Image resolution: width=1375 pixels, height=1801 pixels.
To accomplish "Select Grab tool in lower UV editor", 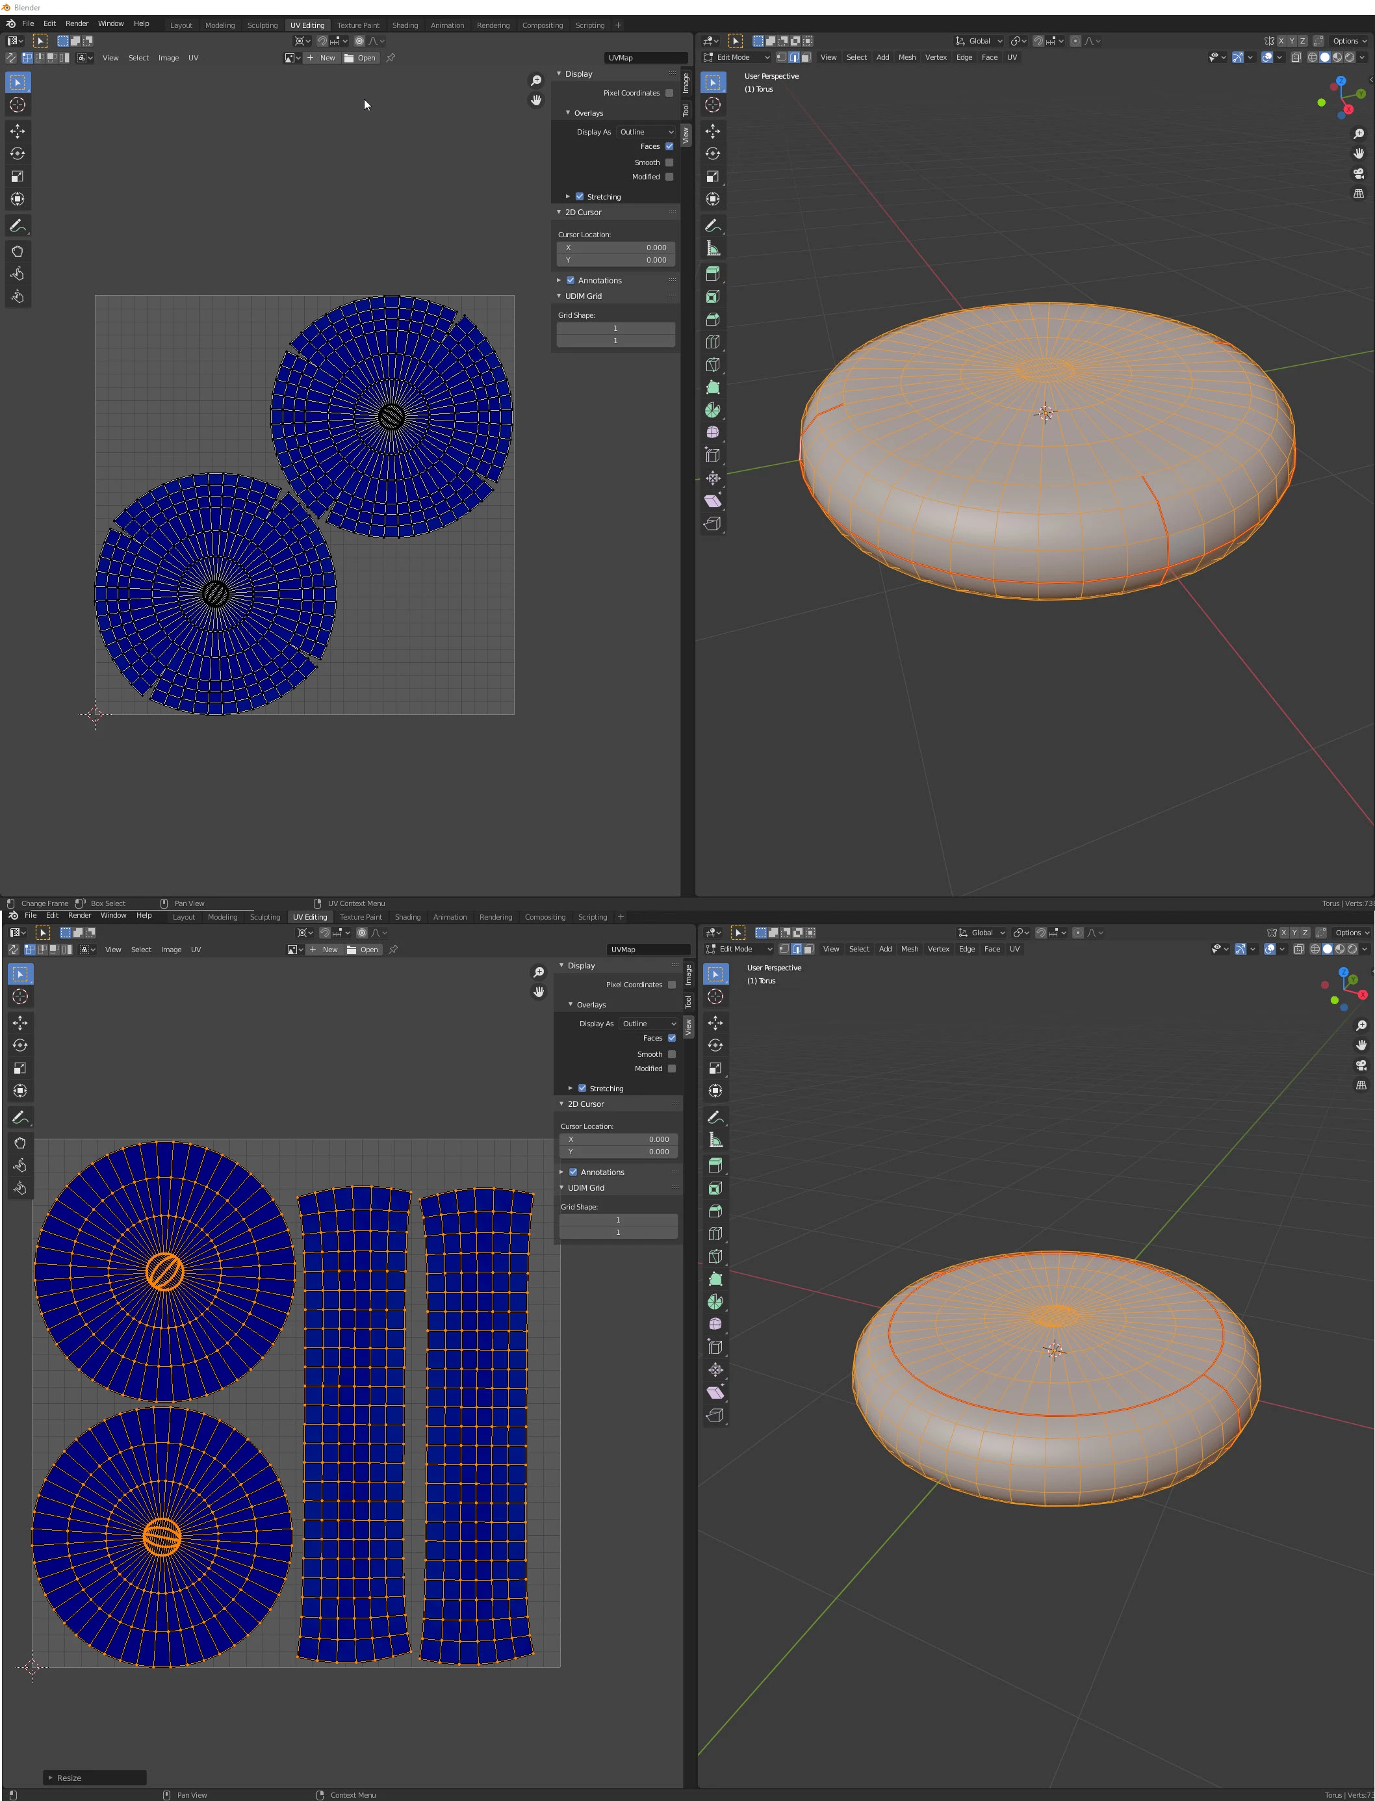I will (x=20, y=1143).
